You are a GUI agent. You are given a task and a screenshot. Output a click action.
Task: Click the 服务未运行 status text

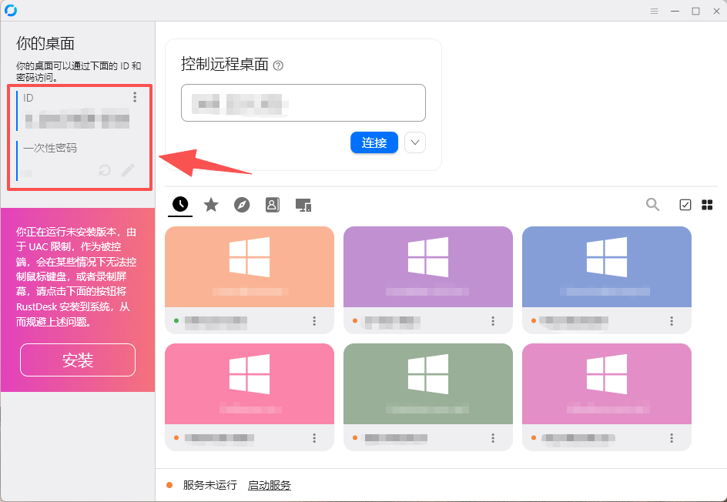coord(210,485)
